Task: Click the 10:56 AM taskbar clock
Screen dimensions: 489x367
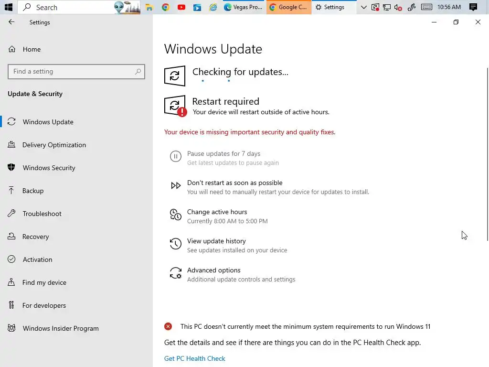Action: point(449,7)
